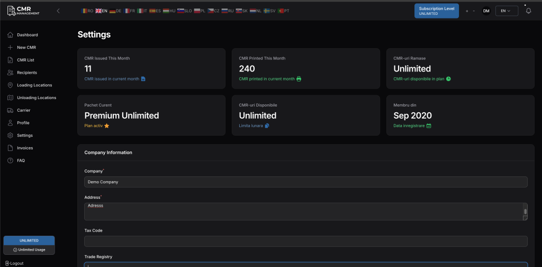Navigate to Recipients
542x267 pixels.
pos(27,73)
